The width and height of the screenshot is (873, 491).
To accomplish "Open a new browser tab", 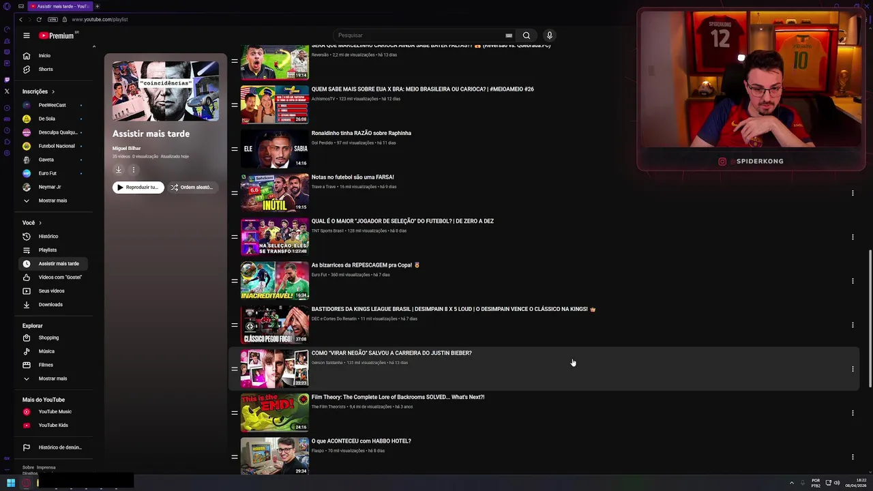I will pyautogui.click(x=97, y=6).
